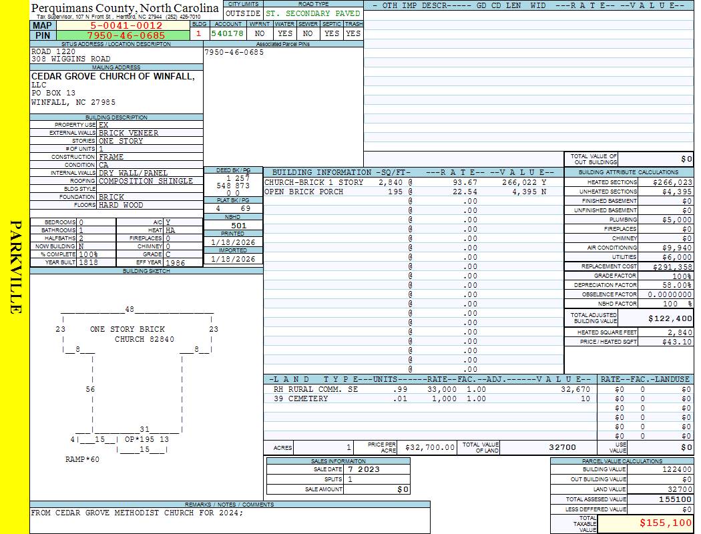
Task: Click floors value HARD WOOD
Action: (121, 205)
